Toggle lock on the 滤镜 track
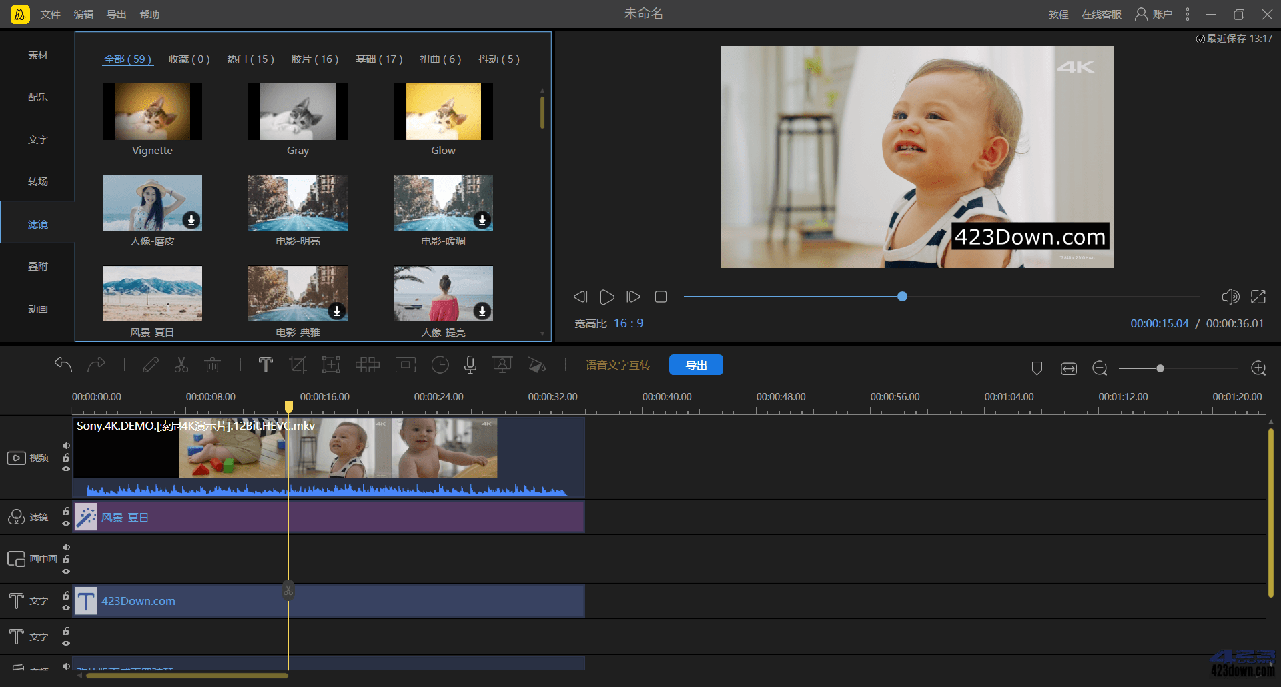The width and height of the screenshot is (1281, 687). [66, 512]
